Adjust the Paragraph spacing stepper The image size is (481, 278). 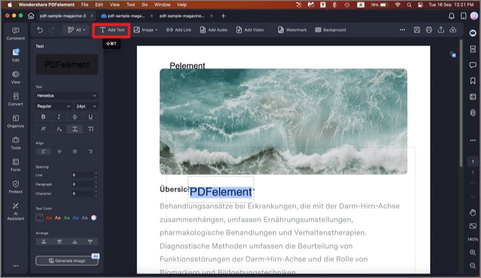tap(96, 184)
